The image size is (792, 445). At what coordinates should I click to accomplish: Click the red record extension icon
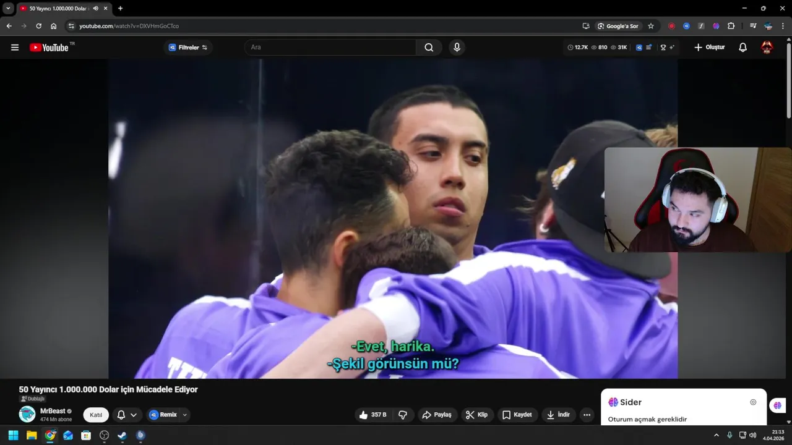671,26
